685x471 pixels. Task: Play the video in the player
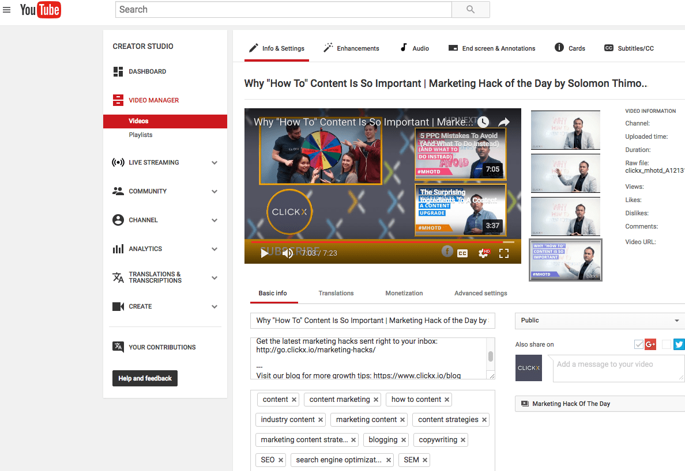[264, 253]
